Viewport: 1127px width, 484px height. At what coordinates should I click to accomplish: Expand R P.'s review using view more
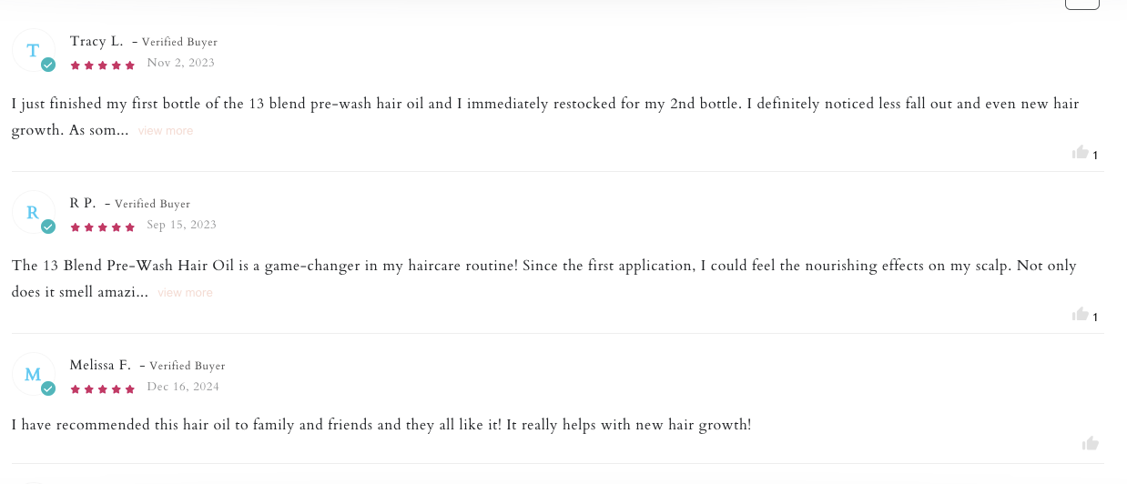click(x=185, y=293)
